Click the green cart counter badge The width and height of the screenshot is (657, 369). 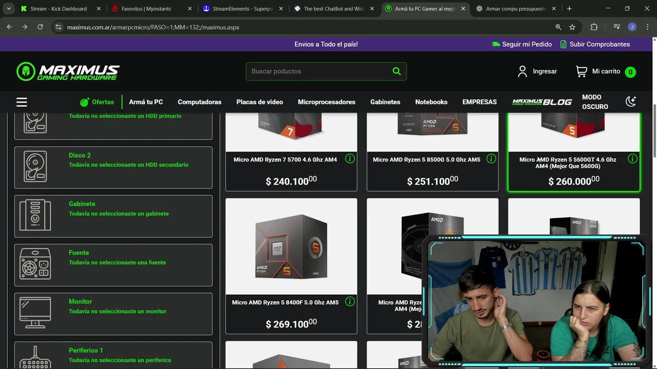[630, 72]
